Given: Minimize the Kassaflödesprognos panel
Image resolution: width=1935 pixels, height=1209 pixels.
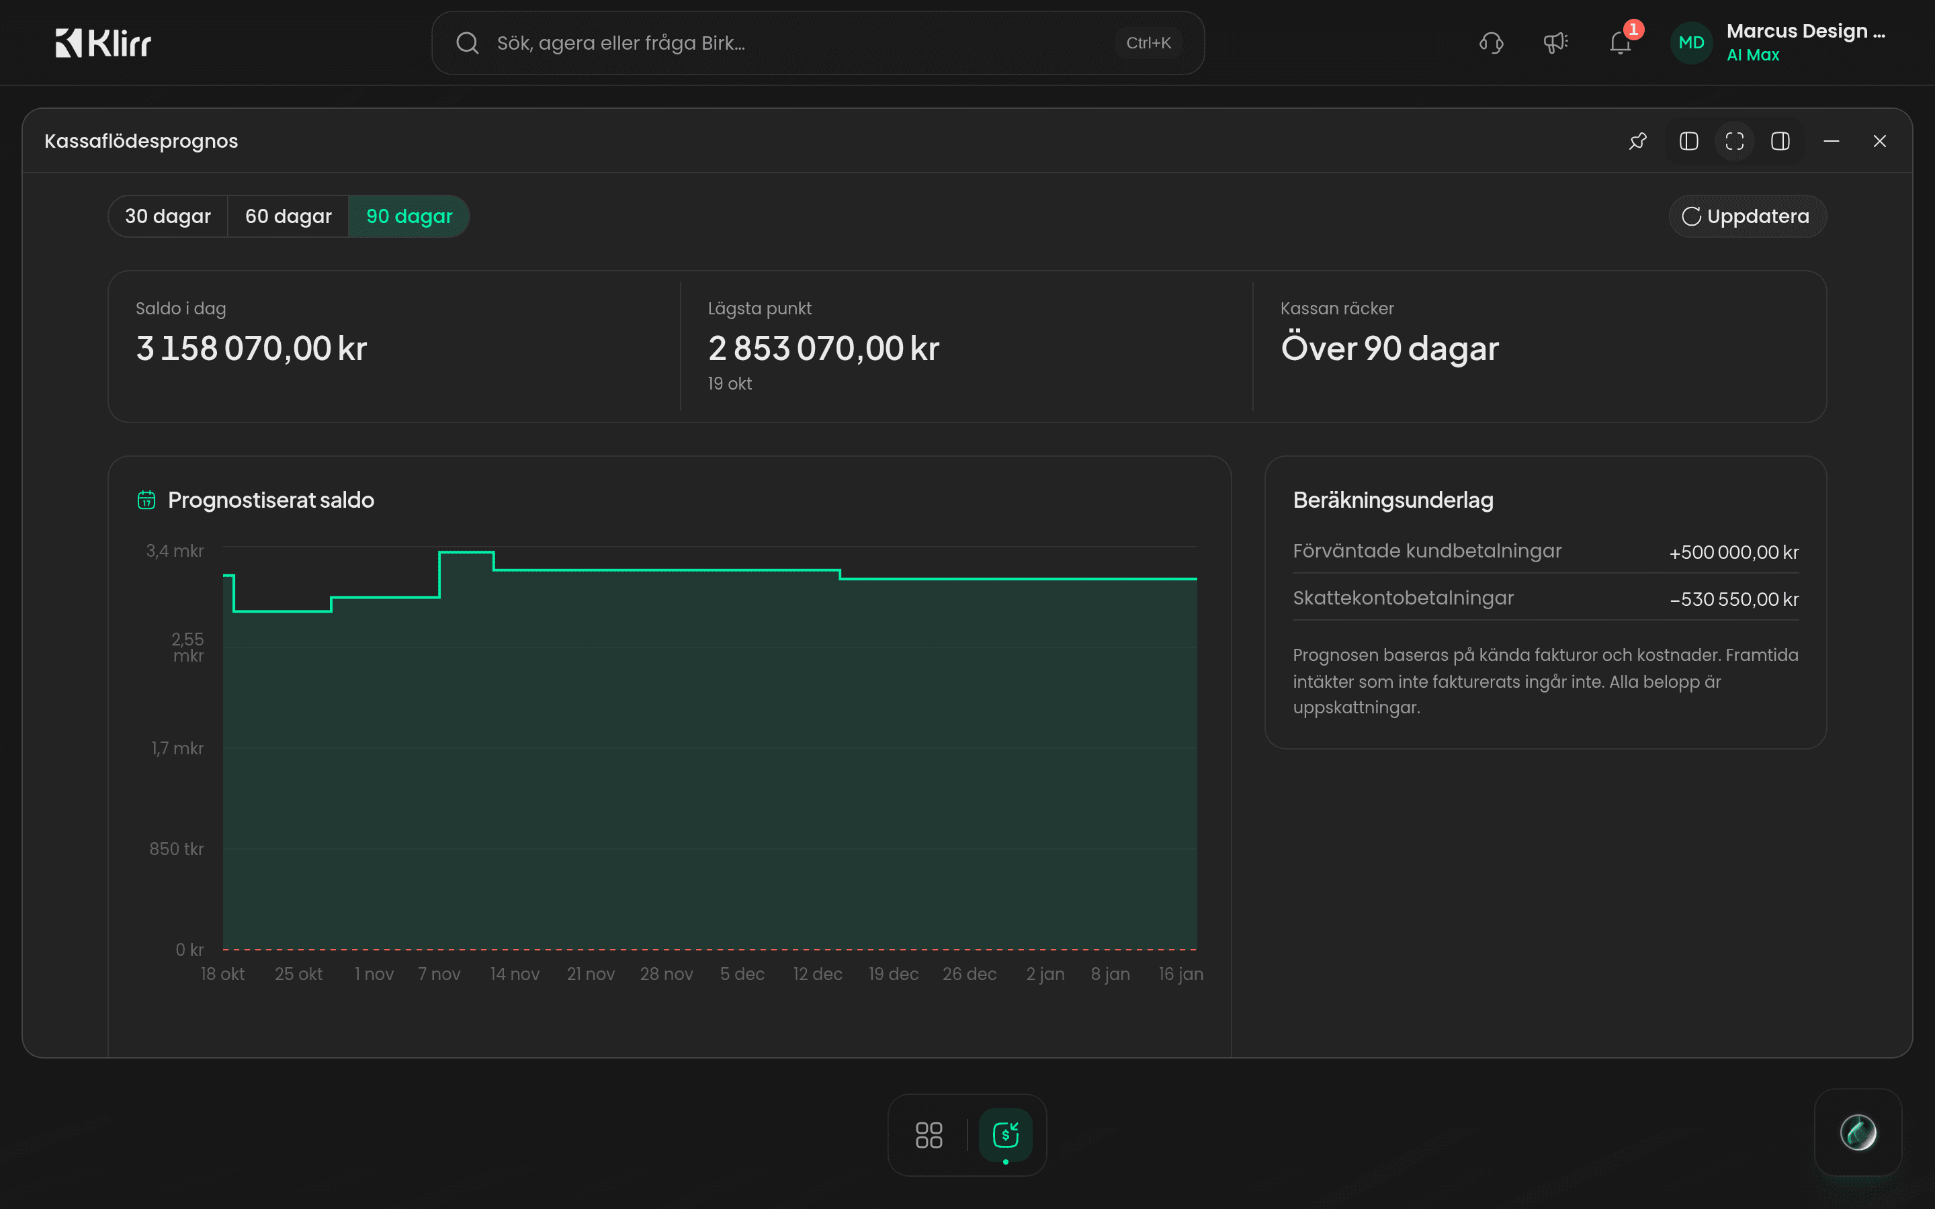Looking at the screenshot, I should [x=1831, y=142].
